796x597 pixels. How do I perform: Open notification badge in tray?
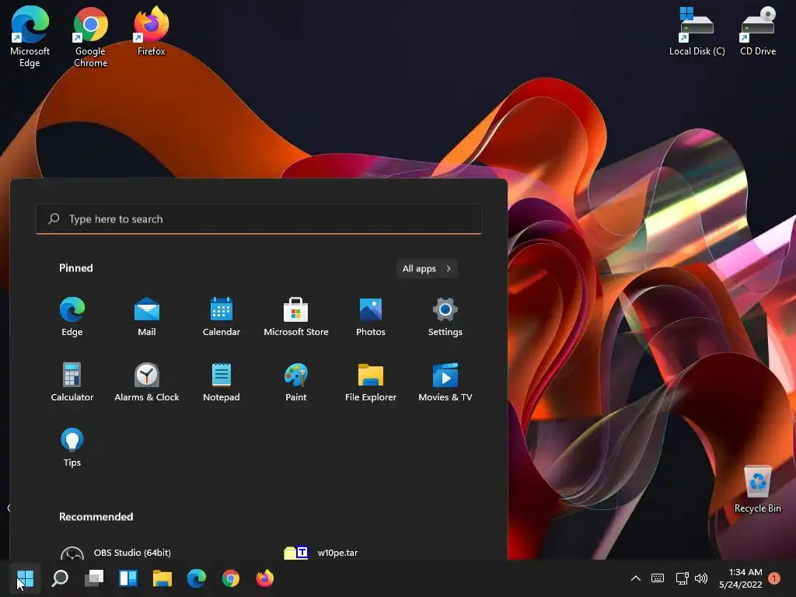[x=774, y=578]
